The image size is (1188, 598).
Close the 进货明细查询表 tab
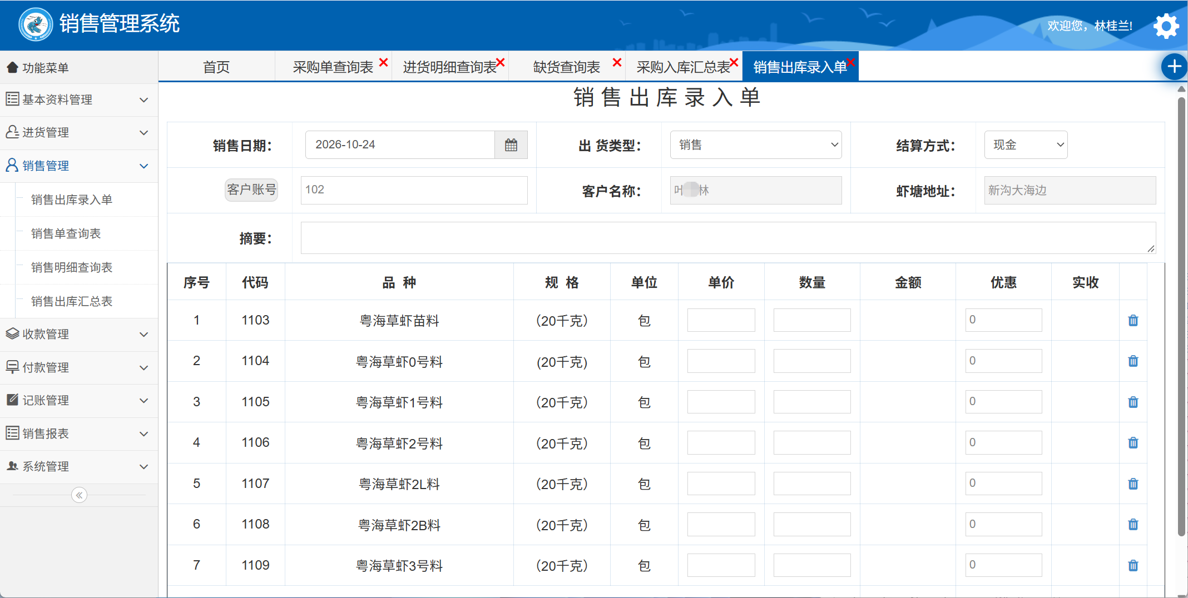(x=500, y=62)
